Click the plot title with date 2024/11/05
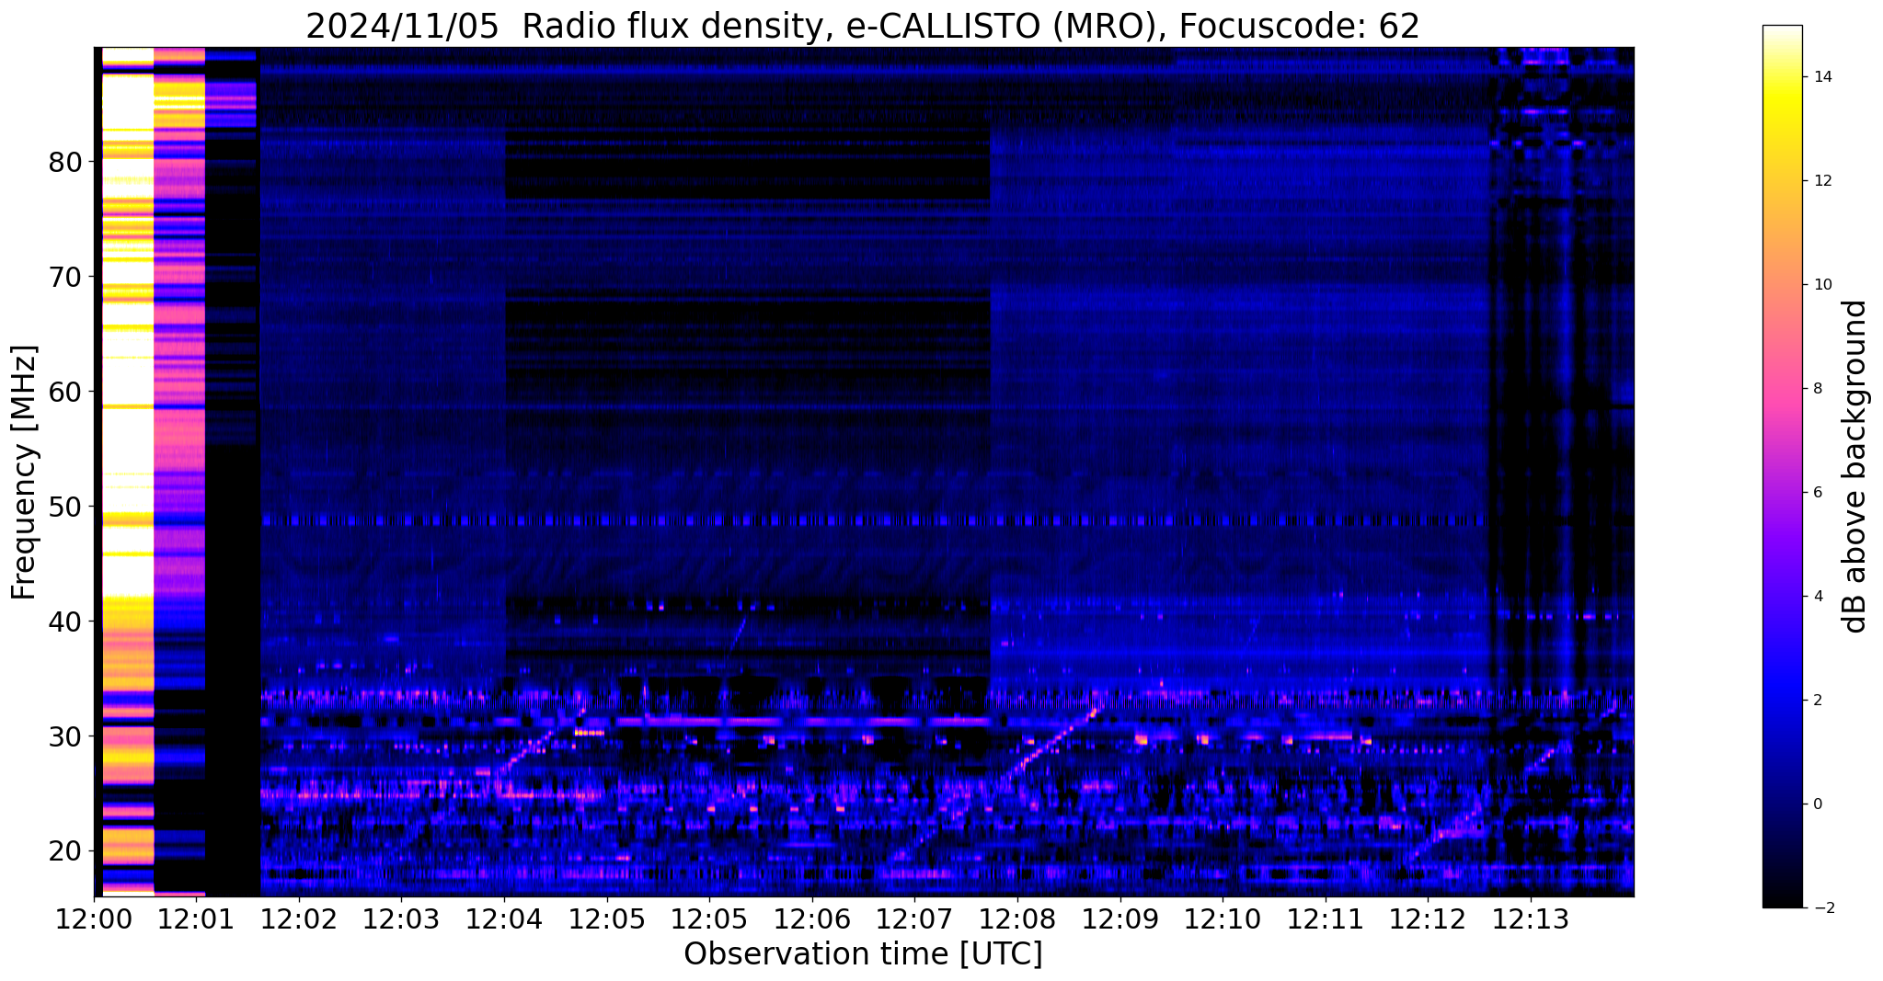The image size is (1883, 981). click(862, 27)
